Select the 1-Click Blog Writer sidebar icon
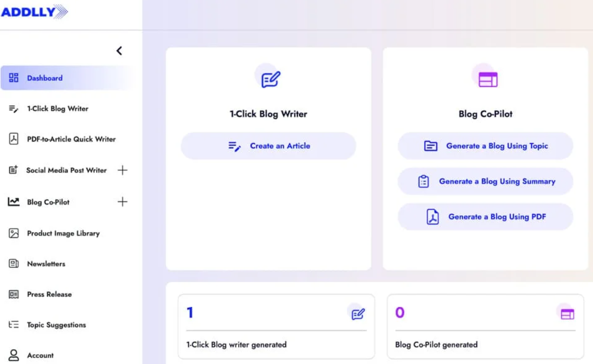 (x=12, y=109)
